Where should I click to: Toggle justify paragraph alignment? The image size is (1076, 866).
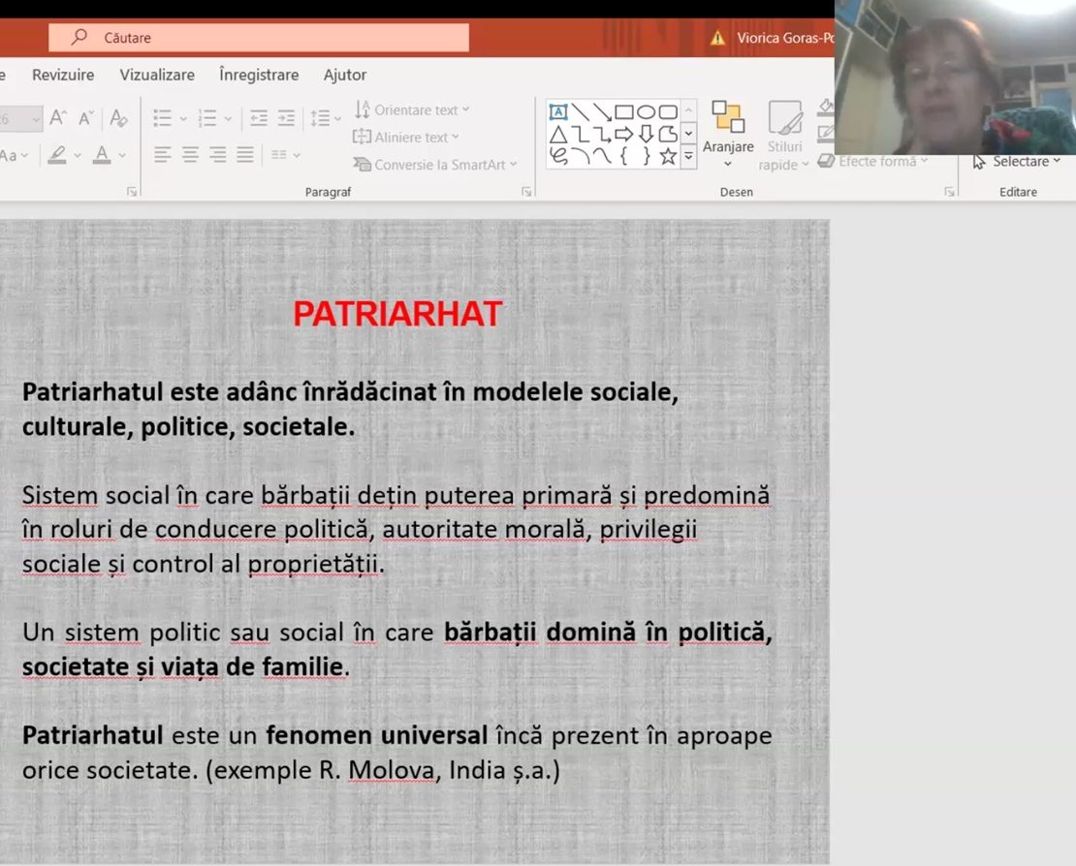245,154
